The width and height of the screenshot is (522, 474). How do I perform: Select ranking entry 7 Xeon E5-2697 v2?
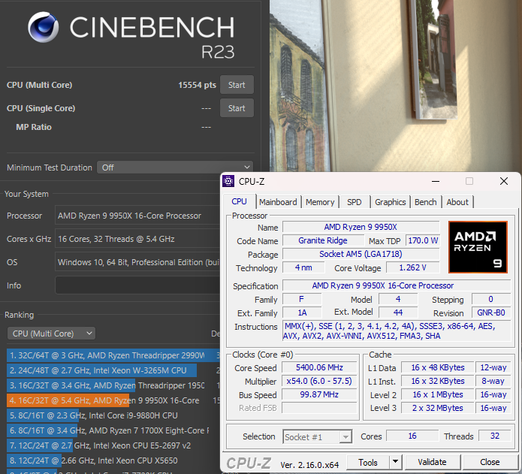tap(113, 445)
